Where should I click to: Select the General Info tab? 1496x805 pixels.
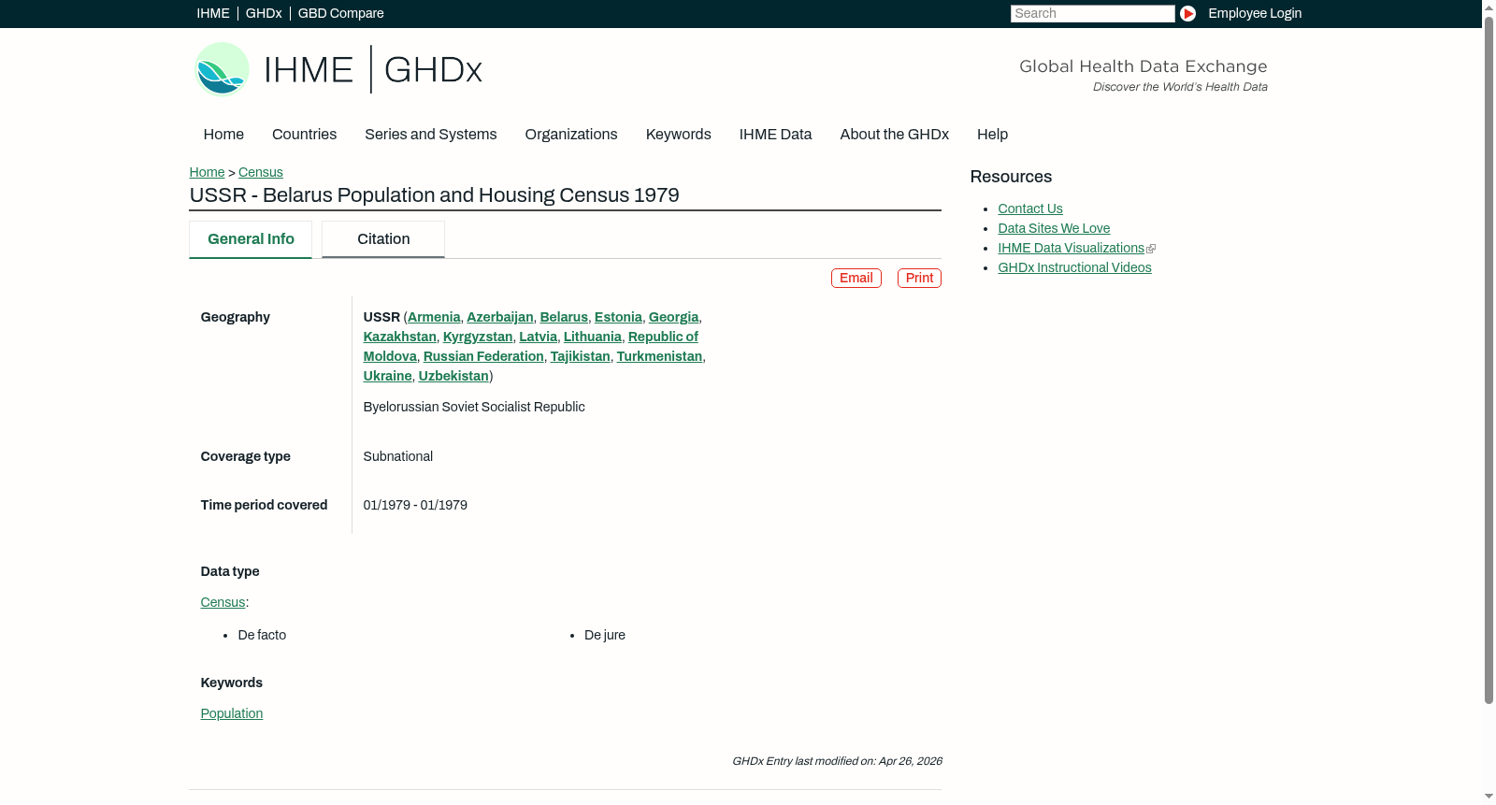click(251, 239)
